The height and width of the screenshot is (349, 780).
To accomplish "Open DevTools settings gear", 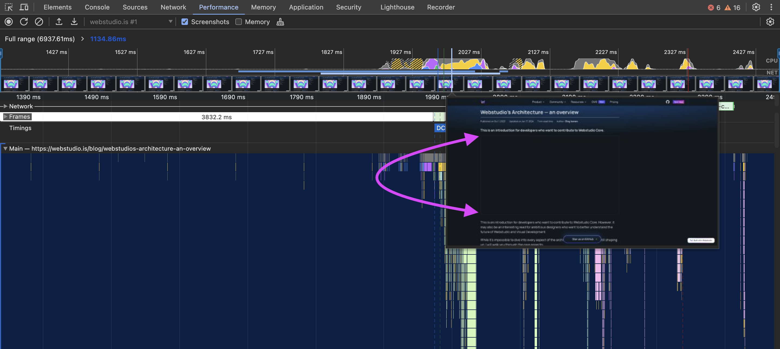I will point(756,7).
